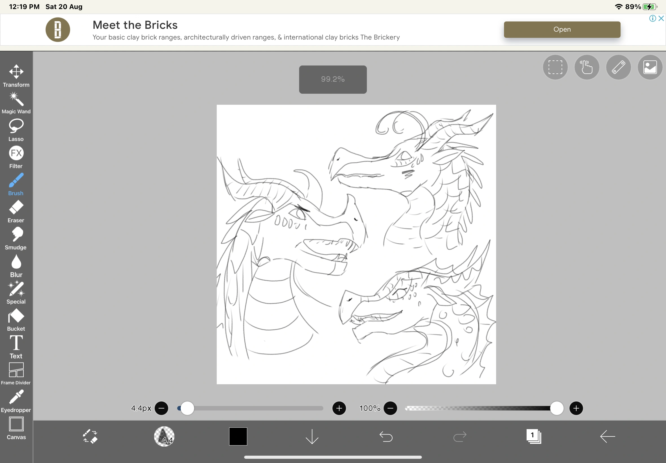Toggle the ruler overlay
Viewport: 666px width, 463px height.
click(618, 67)
